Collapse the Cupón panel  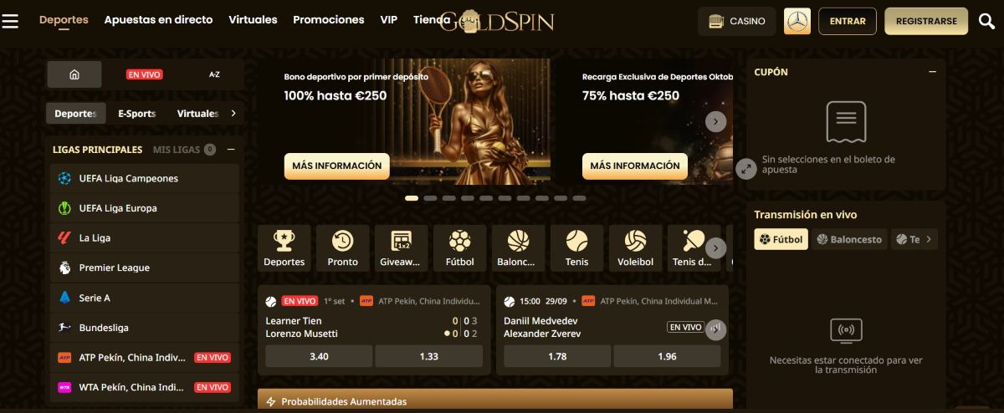click(x=932, y=72)
